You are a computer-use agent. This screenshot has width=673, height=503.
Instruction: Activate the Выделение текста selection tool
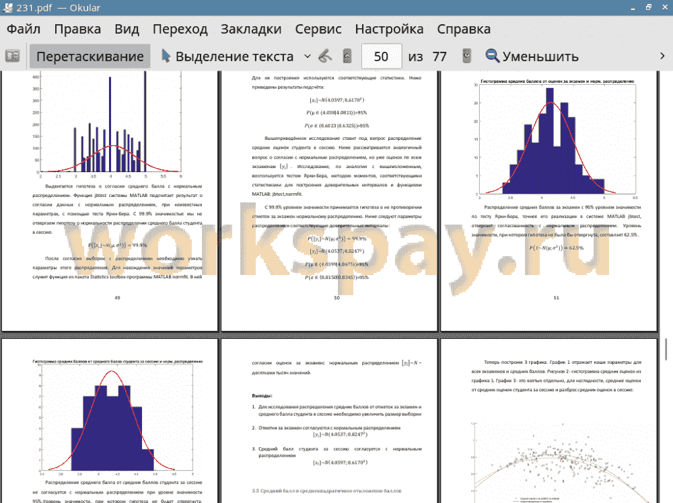(227, 56)
